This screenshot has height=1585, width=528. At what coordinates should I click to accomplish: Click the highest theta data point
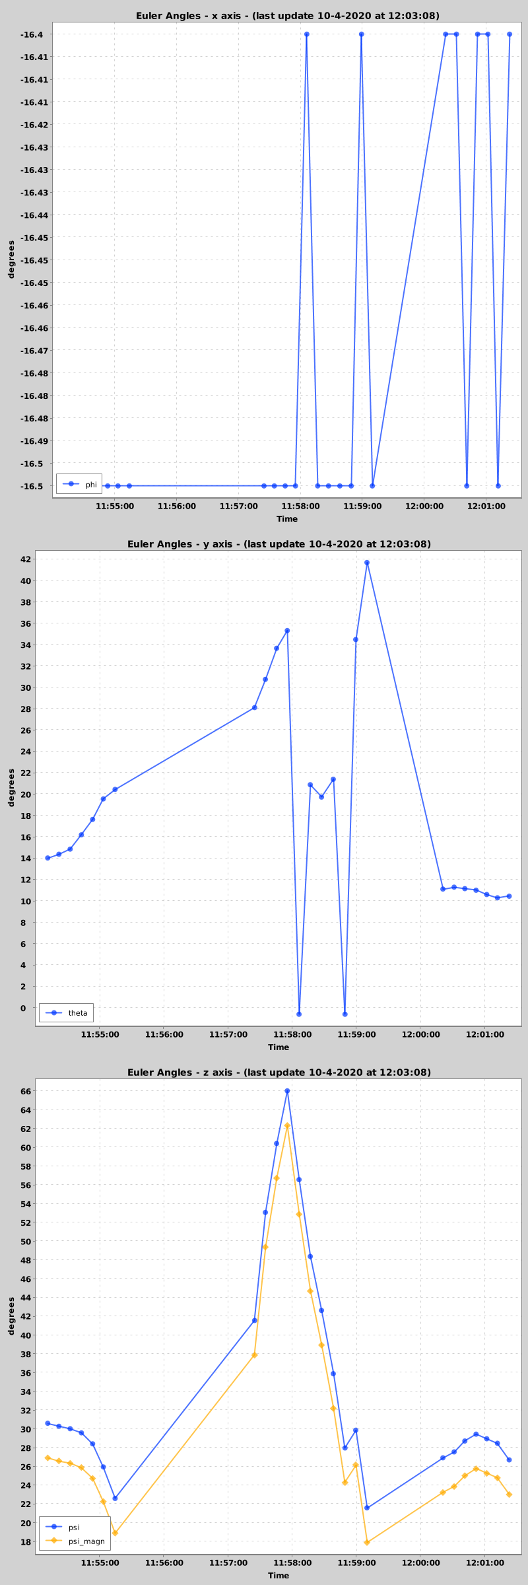coord(367,563)
